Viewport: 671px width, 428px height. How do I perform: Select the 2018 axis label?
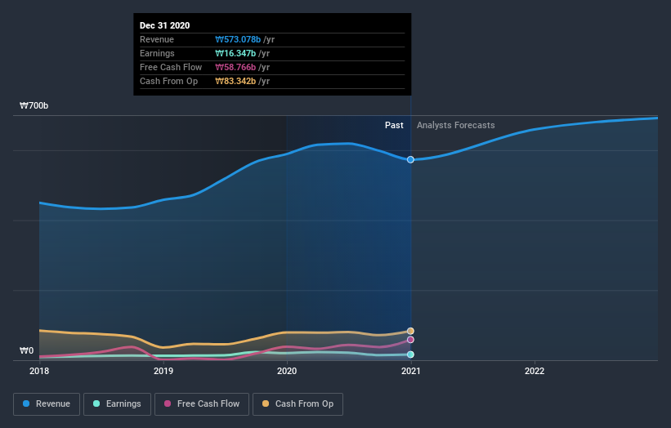pyautogui.click(x=39, y=371)
